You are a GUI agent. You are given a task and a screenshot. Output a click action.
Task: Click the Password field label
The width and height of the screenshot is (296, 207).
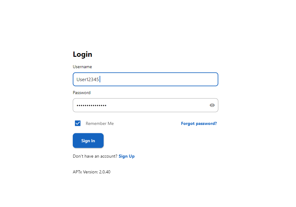pos(82,93)
